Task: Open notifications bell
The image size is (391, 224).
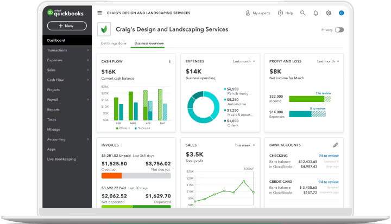Action: pyautogui.click(x=316, y=13)
